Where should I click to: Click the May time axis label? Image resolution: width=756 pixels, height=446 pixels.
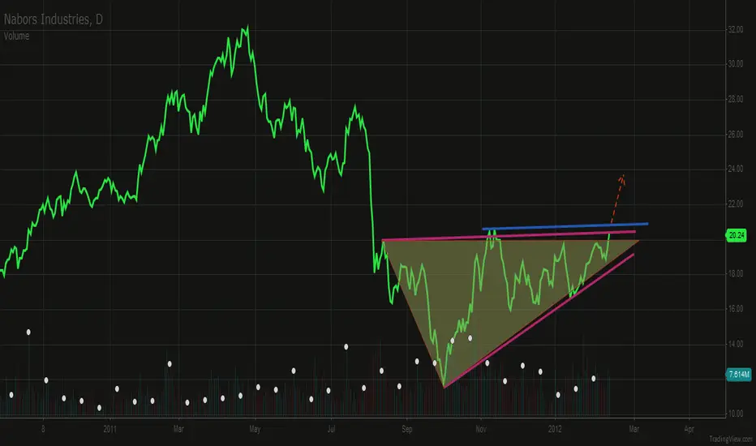(x=255, y=429)
